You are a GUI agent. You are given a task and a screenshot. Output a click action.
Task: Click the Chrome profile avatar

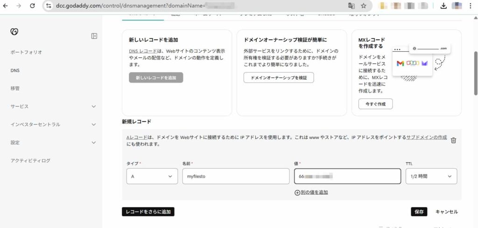point(457,6)
